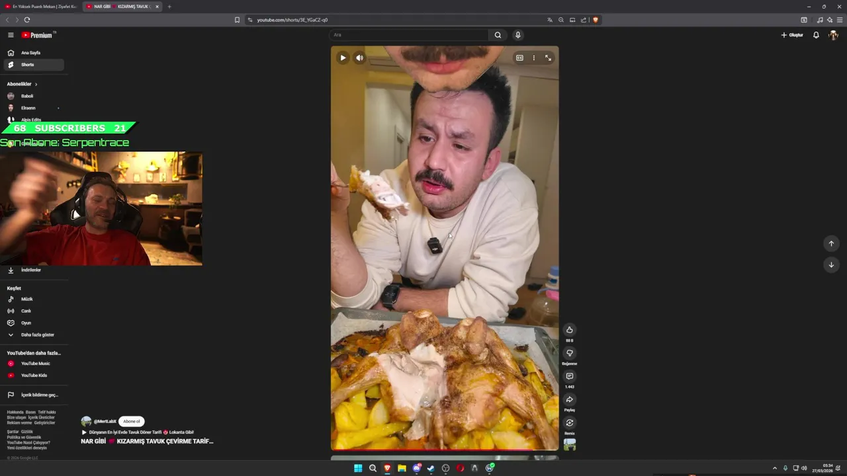The width and height of the screenshot is (847, 476).
Task: Enter fullscreen on the Shorts player
Action: coord(548,58)
